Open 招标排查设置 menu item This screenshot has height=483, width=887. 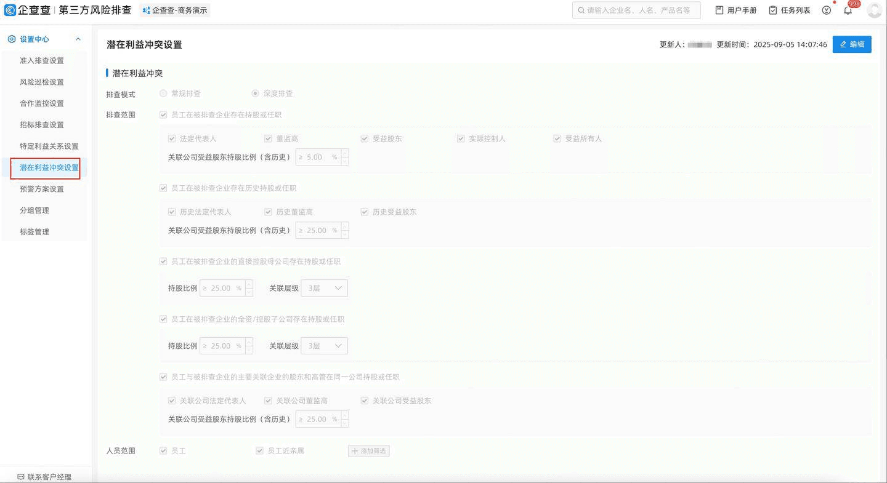tap(42, 125)
